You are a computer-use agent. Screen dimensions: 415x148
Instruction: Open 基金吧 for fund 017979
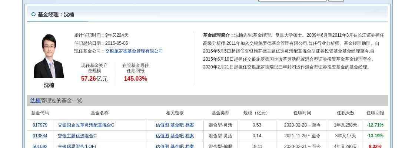(177, 125)
